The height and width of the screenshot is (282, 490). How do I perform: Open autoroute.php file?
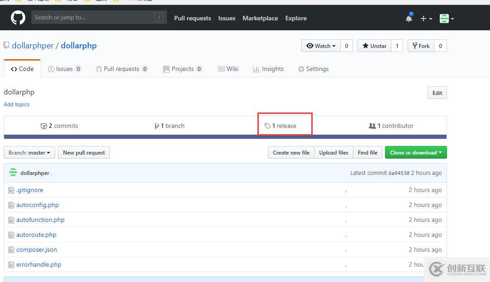36,235
